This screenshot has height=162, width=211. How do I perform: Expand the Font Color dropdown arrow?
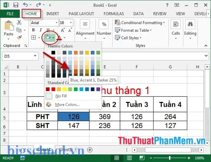point(65,38)
